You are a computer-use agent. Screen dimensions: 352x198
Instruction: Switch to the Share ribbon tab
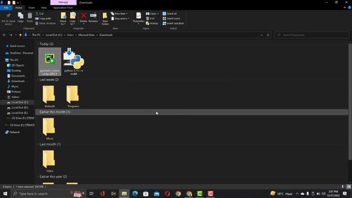31,8
